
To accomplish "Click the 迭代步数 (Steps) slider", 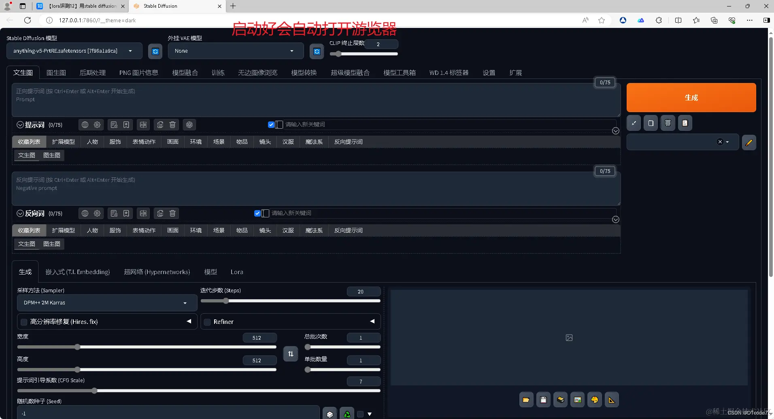I will pos(290,301).
